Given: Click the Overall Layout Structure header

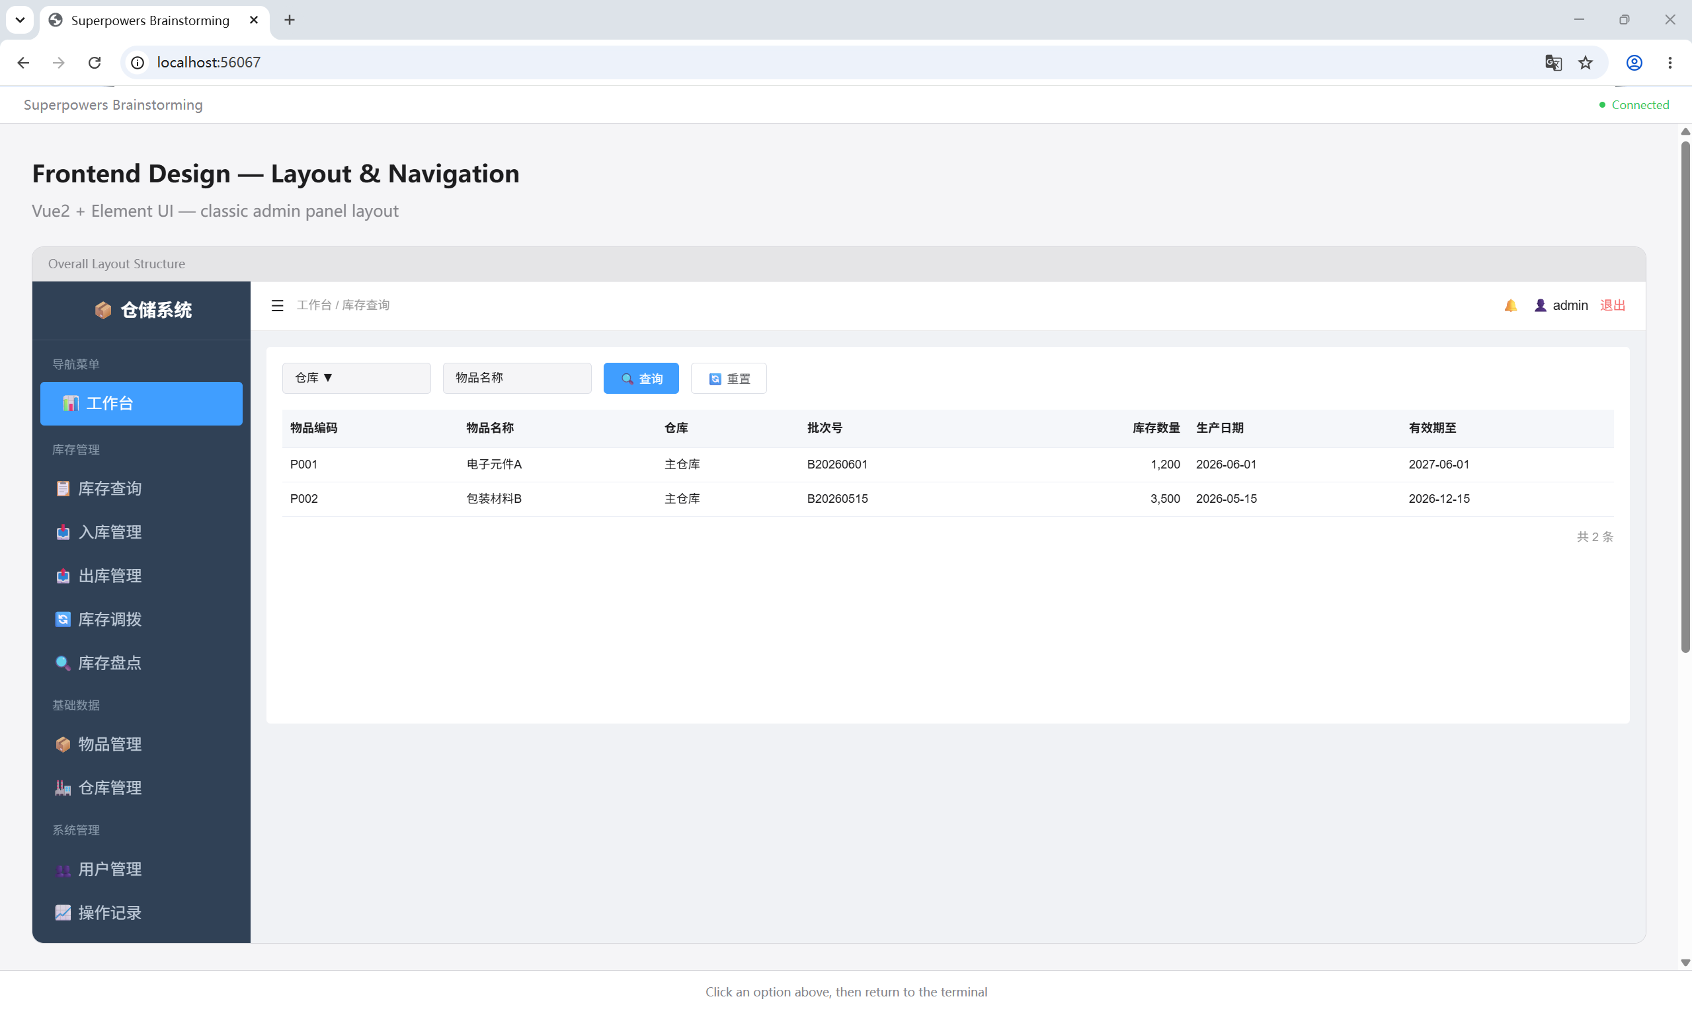Looking at the screenshot, I should [x=116, y=264].
